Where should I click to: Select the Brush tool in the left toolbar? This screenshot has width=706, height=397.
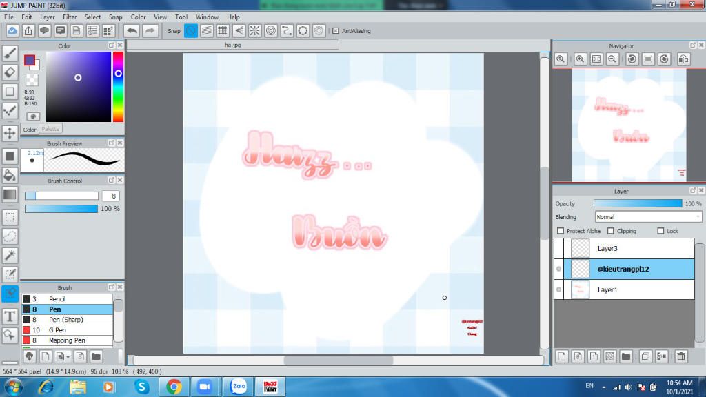point(10,53)
